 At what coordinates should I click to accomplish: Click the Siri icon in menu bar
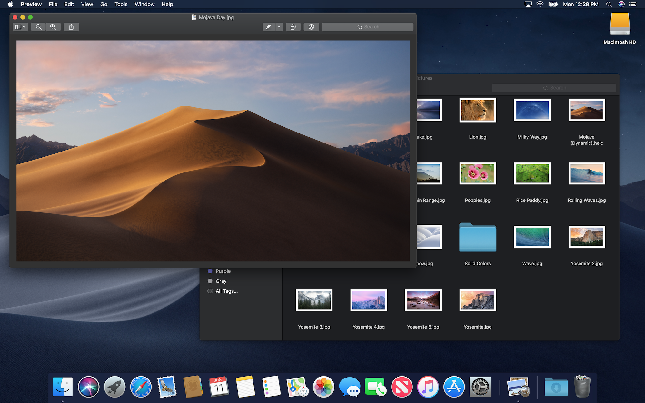click(621, 4)
